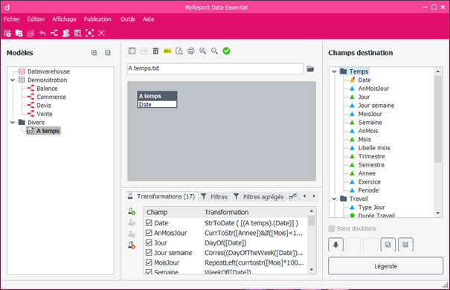Browse file with folder icon beside A temps.txt
Viewport: 450px width, 290px height.
(x=310, y=69)
